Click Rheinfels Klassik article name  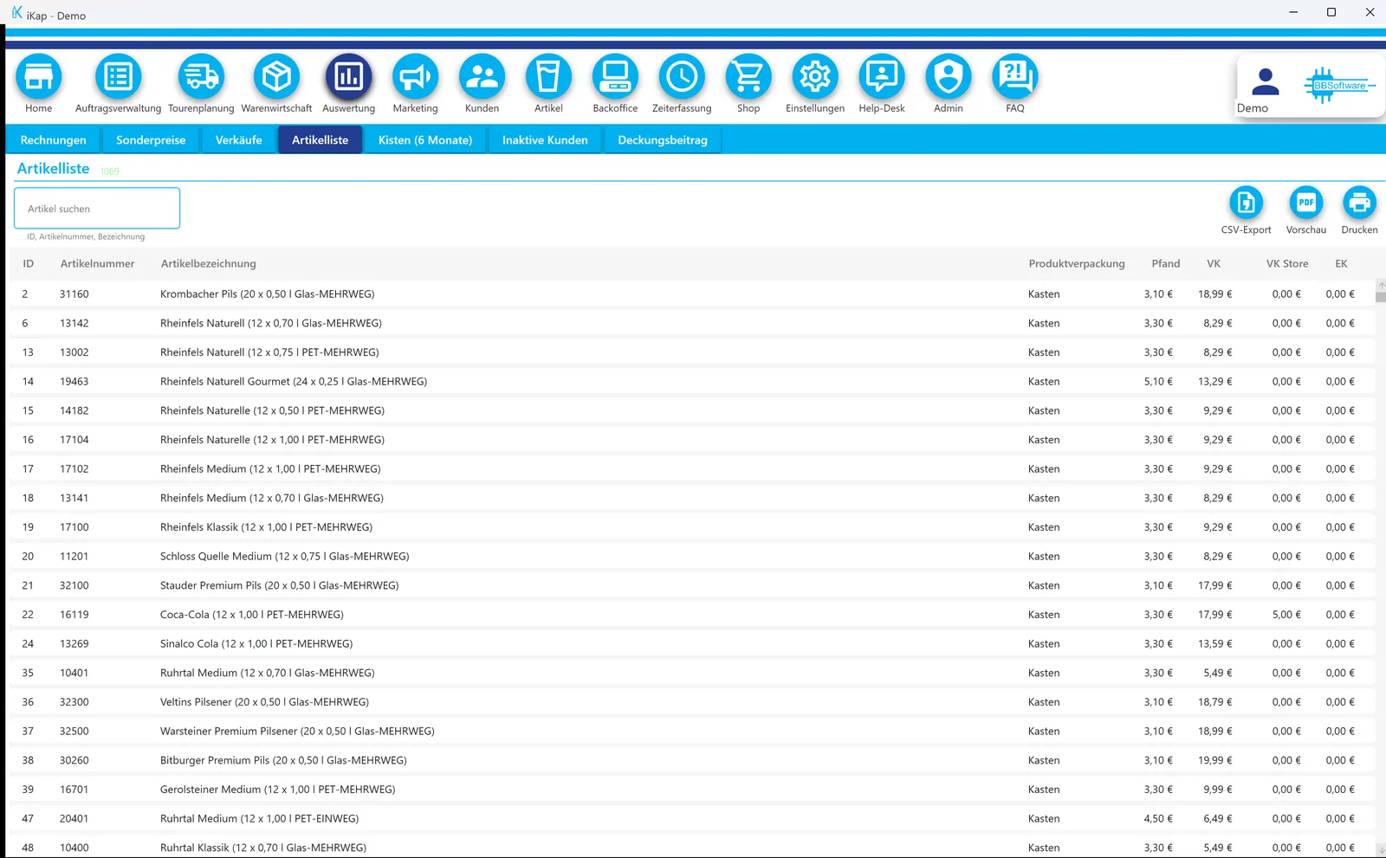(266, 527)
